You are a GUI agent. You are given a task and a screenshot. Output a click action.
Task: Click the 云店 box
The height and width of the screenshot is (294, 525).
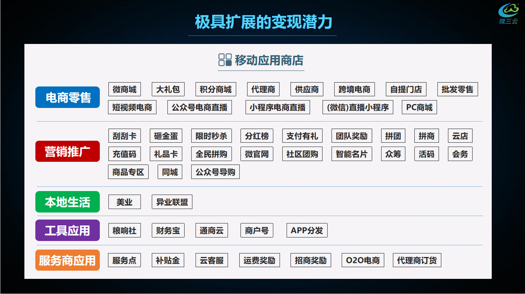(460, 136)
